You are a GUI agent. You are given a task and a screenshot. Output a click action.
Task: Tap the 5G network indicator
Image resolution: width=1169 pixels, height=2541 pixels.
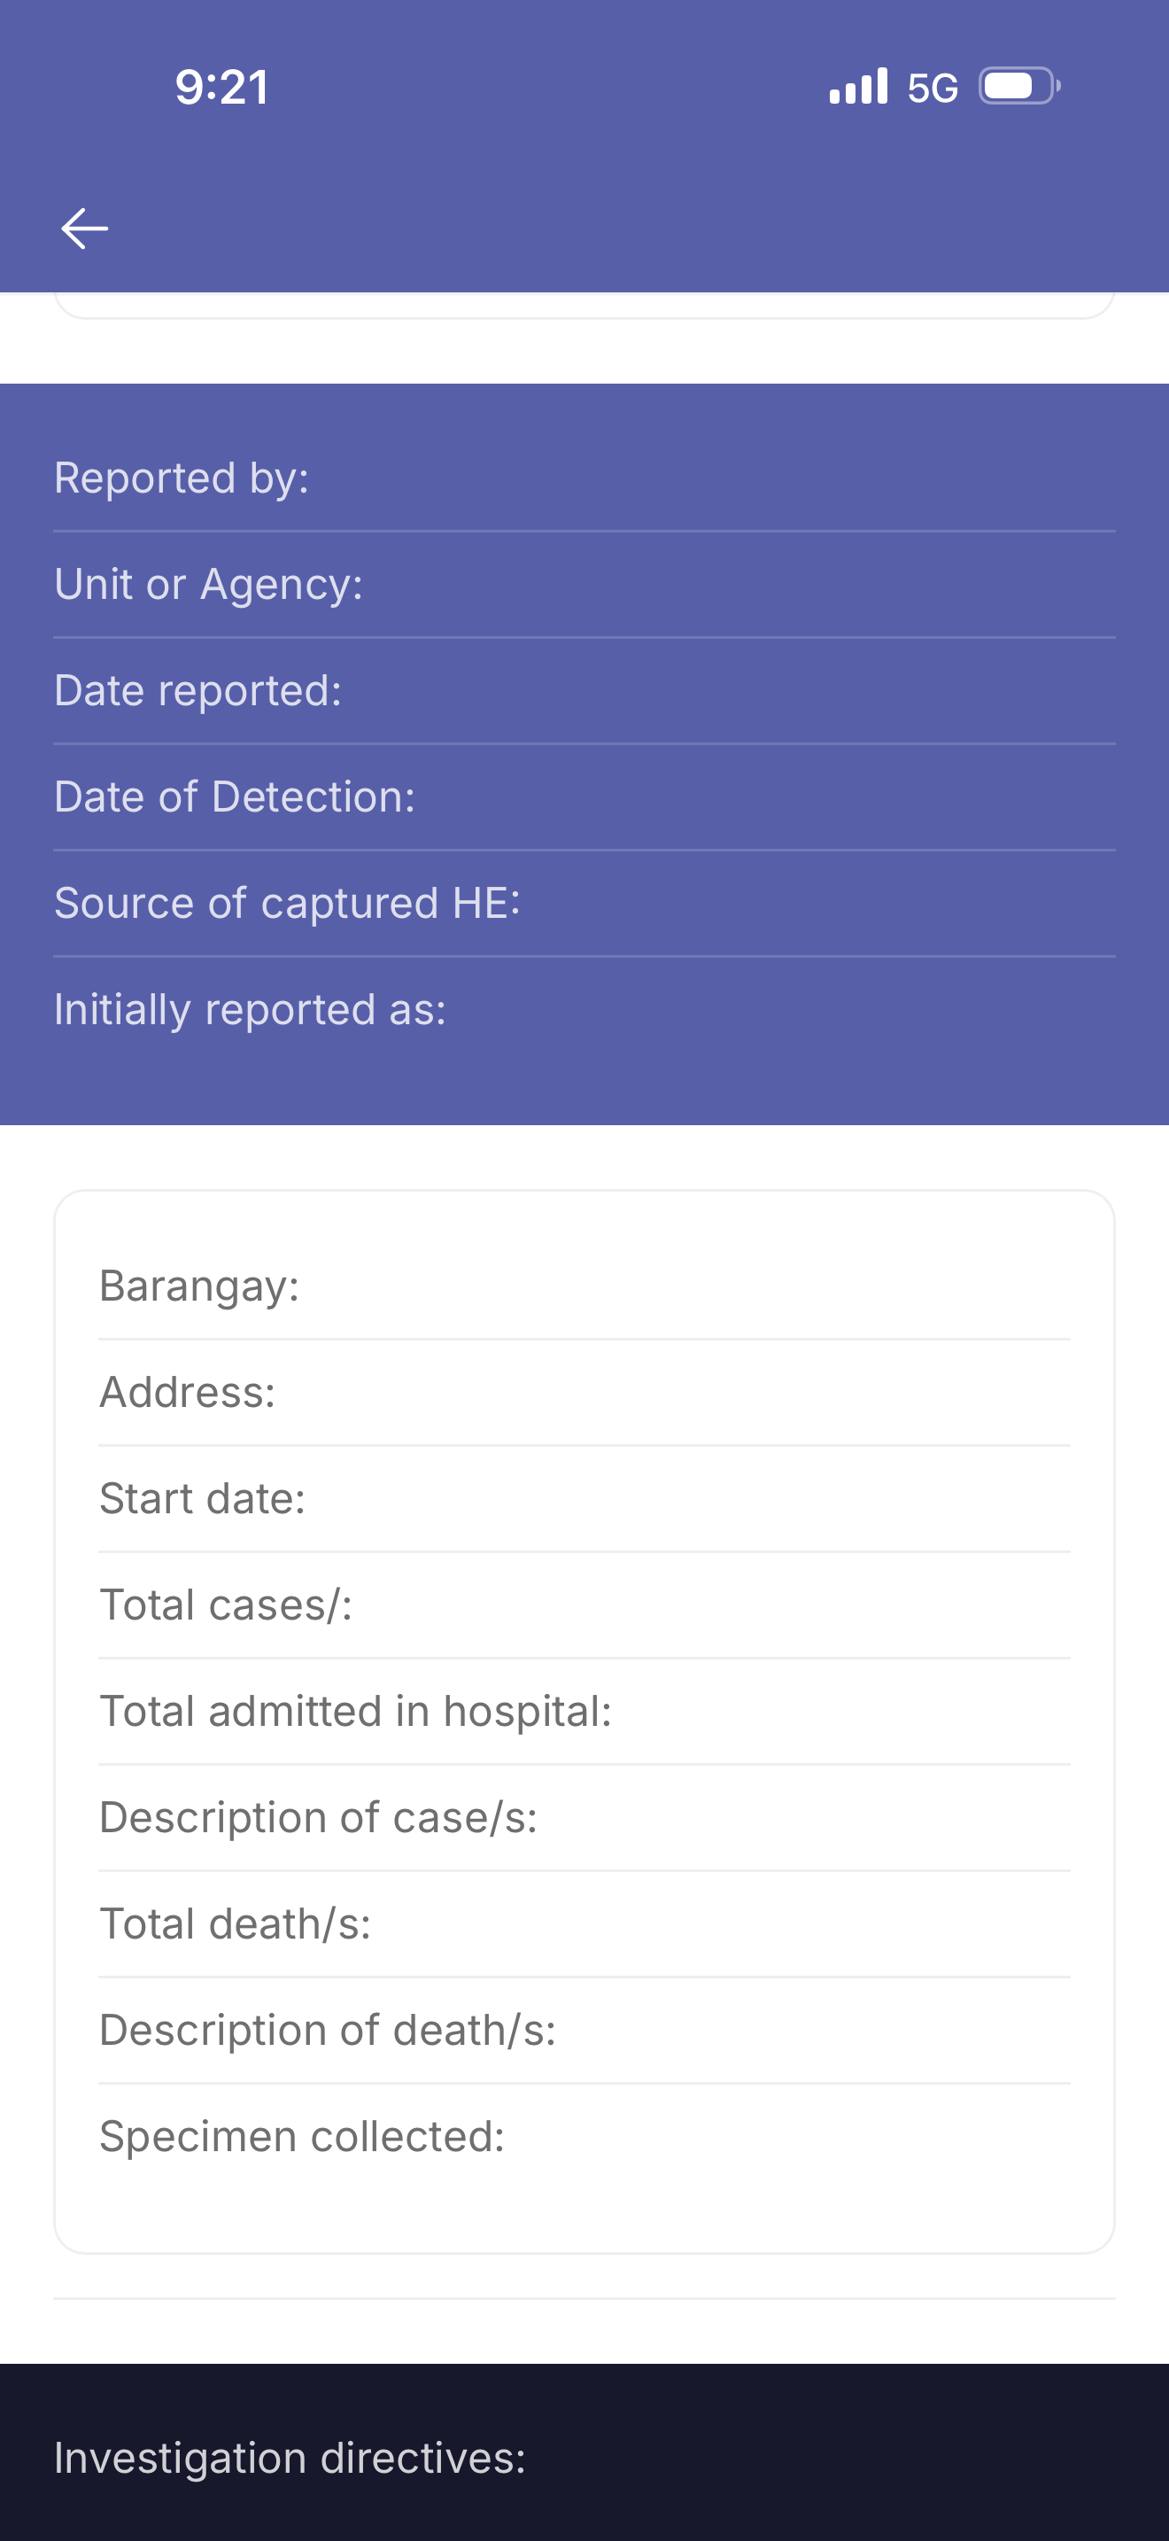(x=932, y=88)
